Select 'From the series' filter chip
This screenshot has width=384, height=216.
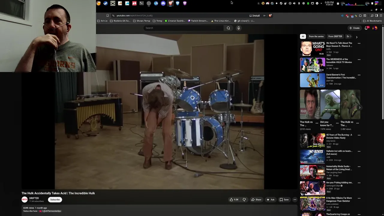pos(316,36)
